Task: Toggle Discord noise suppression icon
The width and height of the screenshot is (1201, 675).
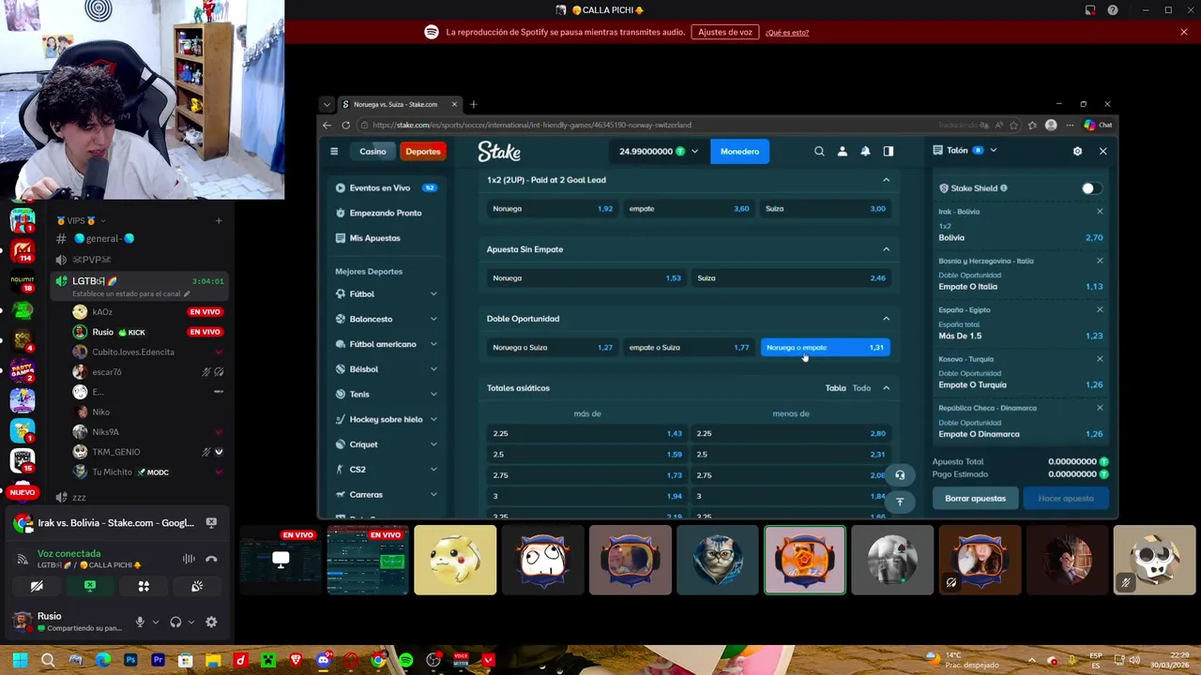Action: [x=189, y=559]
